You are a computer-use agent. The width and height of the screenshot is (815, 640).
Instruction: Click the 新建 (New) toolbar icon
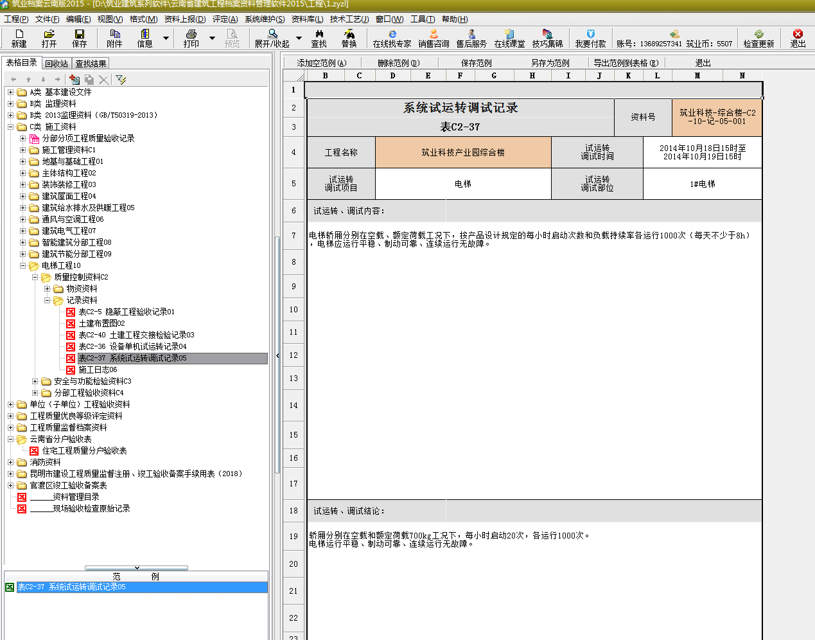coord(19,38)
